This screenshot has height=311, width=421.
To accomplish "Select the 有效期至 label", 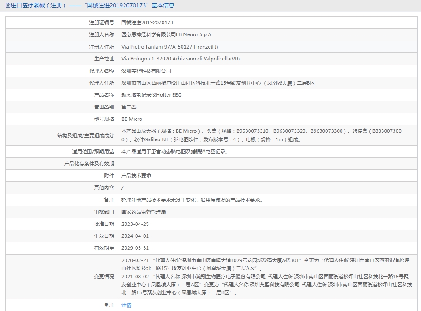I will coord(104,248).
